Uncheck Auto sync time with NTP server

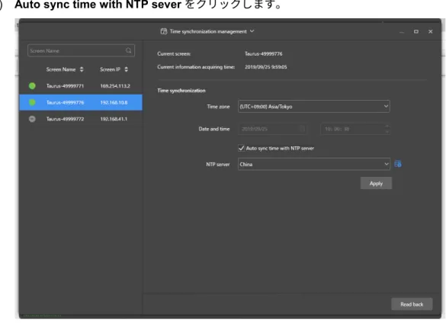(241, 148)
